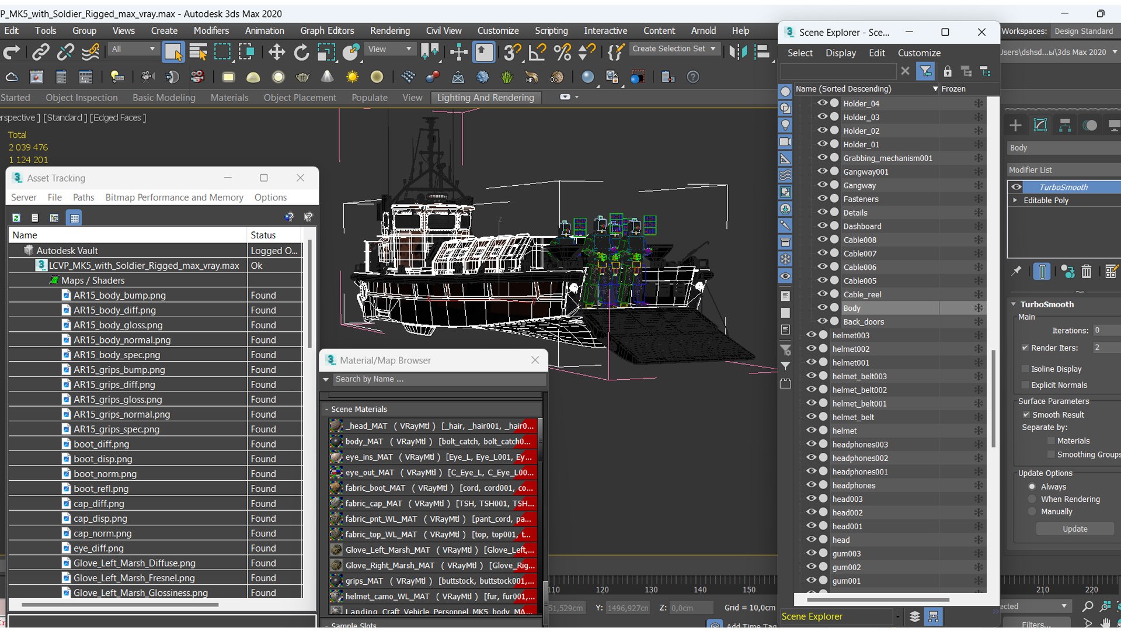Select fabric_boot_MAT material swatch
This screenshot has height=631, width=1121.
336,488
